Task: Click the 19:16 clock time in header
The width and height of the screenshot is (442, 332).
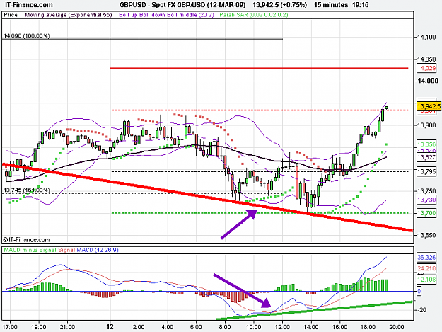Action: pyautogui.click(x=360, y=5)
